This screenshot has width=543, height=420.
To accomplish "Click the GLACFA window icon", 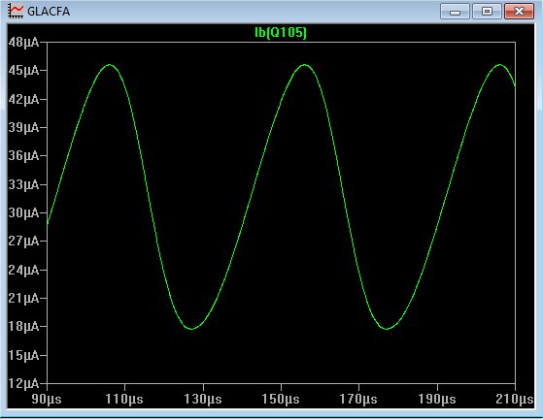I will (x=16, y=11).
